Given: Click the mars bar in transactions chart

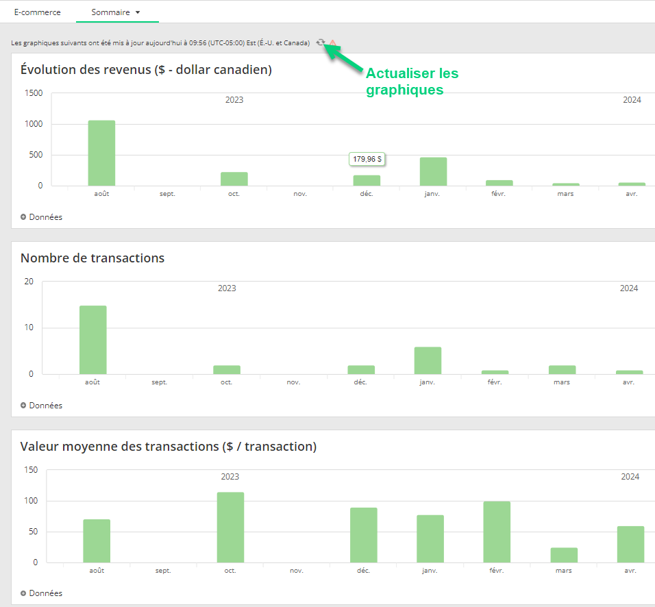Looking at the screenshot, I should click(x=563, y=370).
